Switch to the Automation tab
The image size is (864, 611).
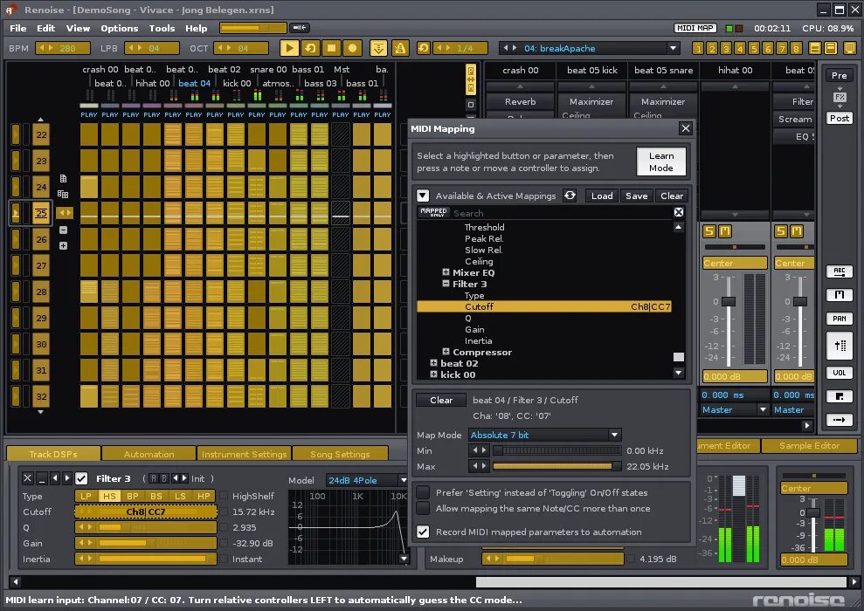149,454
